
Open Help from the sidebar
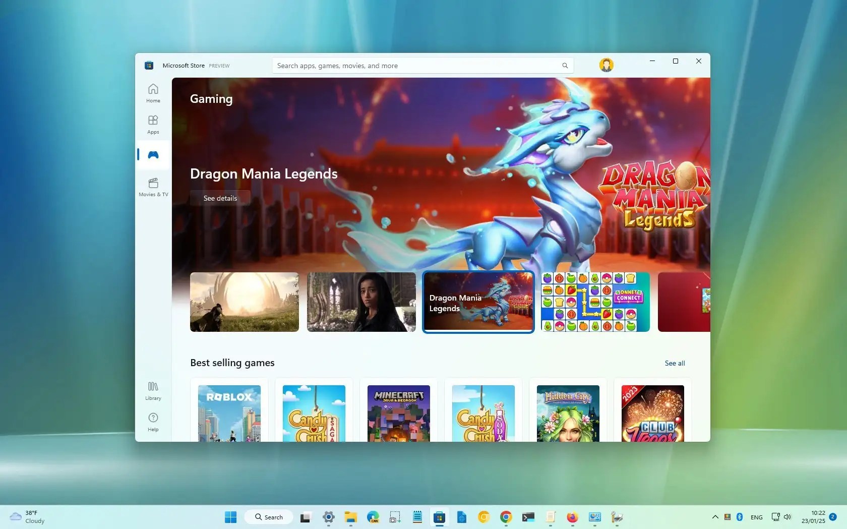click(x=153, y=422)
